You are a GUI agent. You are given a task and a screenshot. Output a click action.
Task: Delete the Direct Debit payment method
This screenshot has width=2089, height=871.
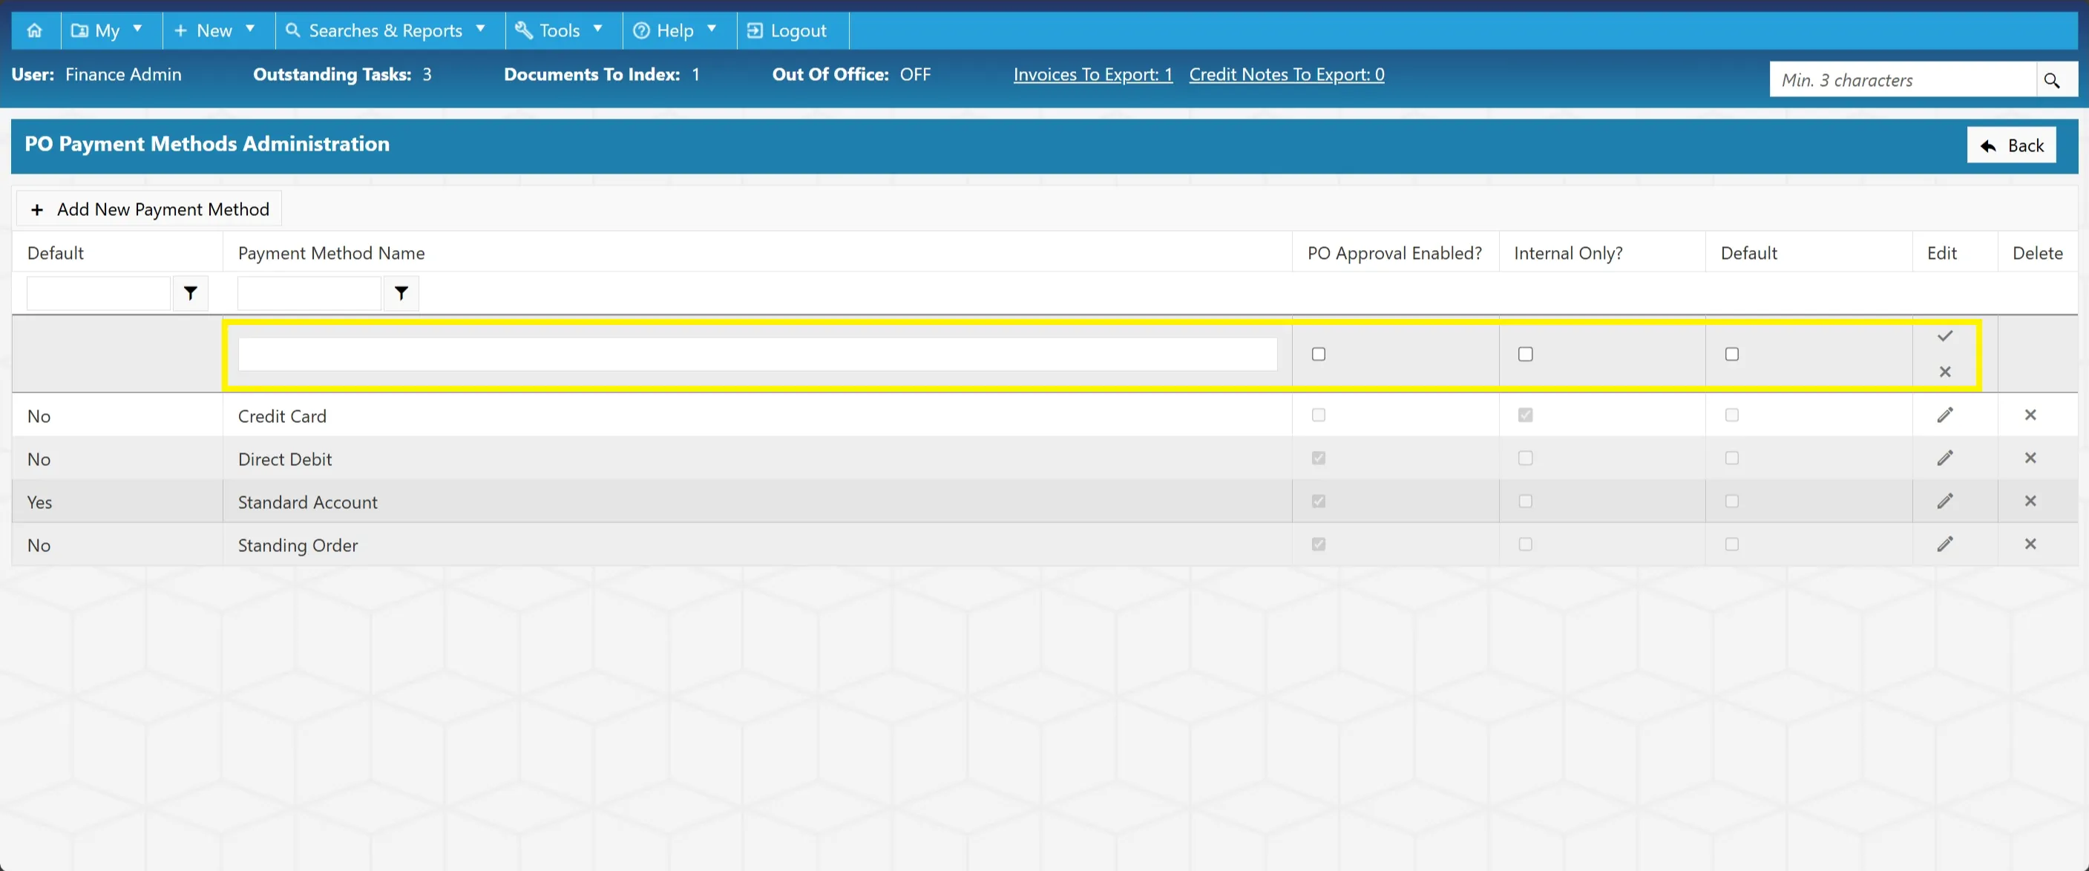click(2030, 458)
